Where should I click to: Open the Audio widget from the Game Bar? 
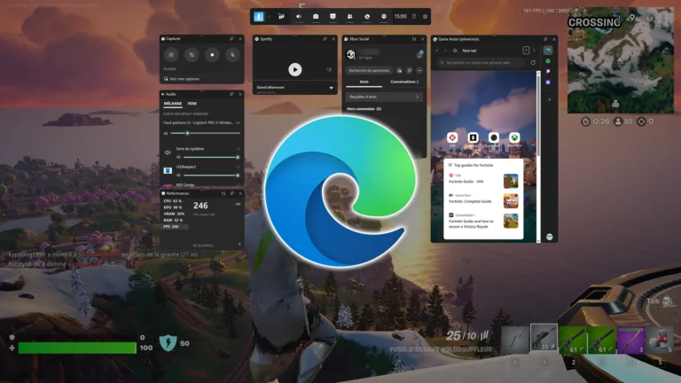click(x=298, y=16)
